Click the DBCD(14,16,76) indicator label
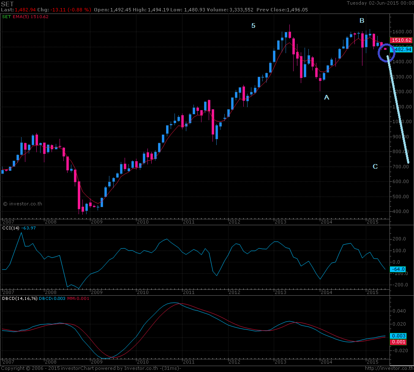The image size is (414, 372). click(x=20, y=298)
